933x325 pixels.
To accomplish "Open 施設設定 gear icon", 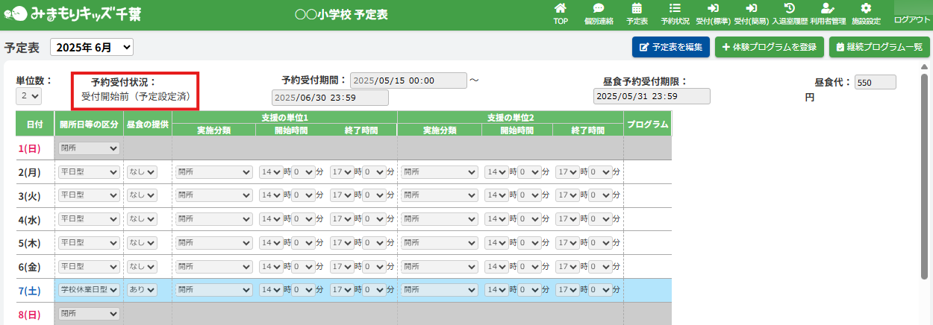I will click(x=866, y=9).
